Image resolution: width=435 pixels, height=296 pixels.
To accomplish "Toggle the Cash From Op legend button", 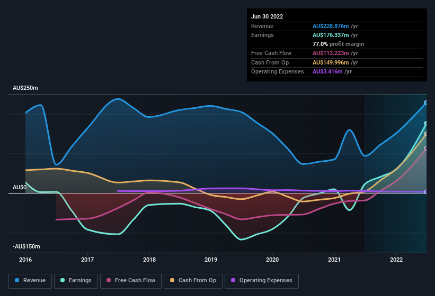I will 193,281.
